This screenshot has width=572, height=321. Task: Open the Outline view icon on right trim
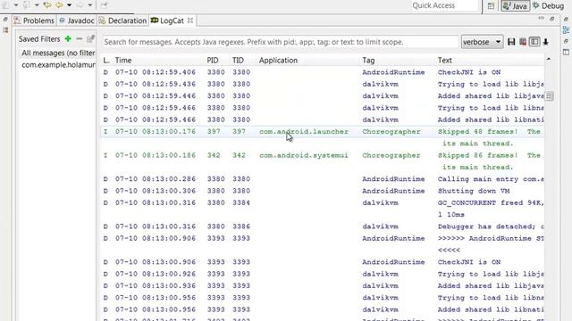(x=566, y=30)
